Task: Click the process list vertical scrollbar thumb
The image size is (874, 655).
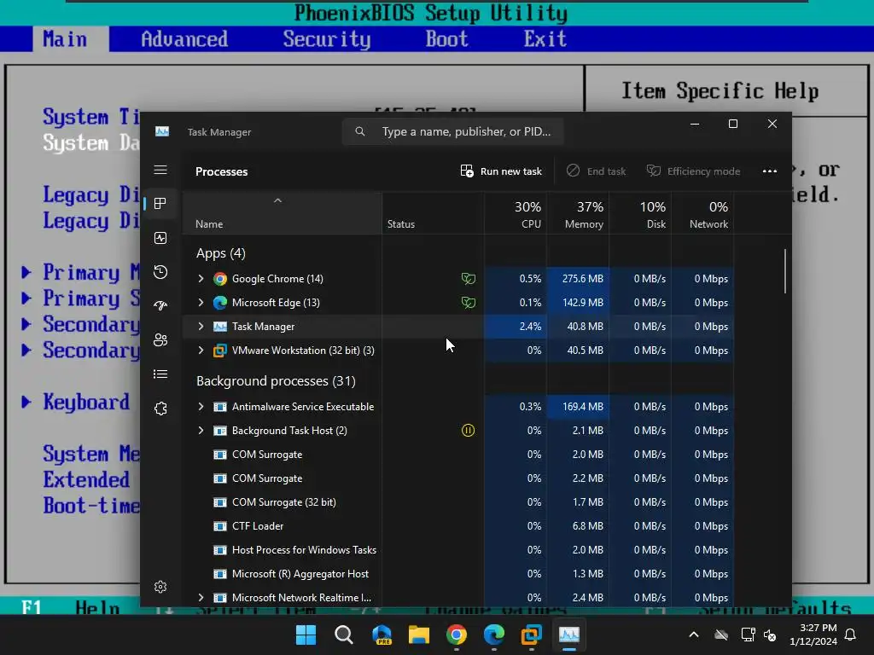Action: [x=785, y=270]
